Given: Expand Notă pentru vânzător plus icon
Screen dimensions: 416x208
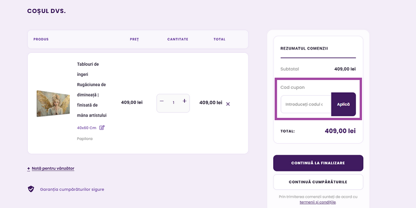Looking at the screenshot, I should tap(28, 168).
